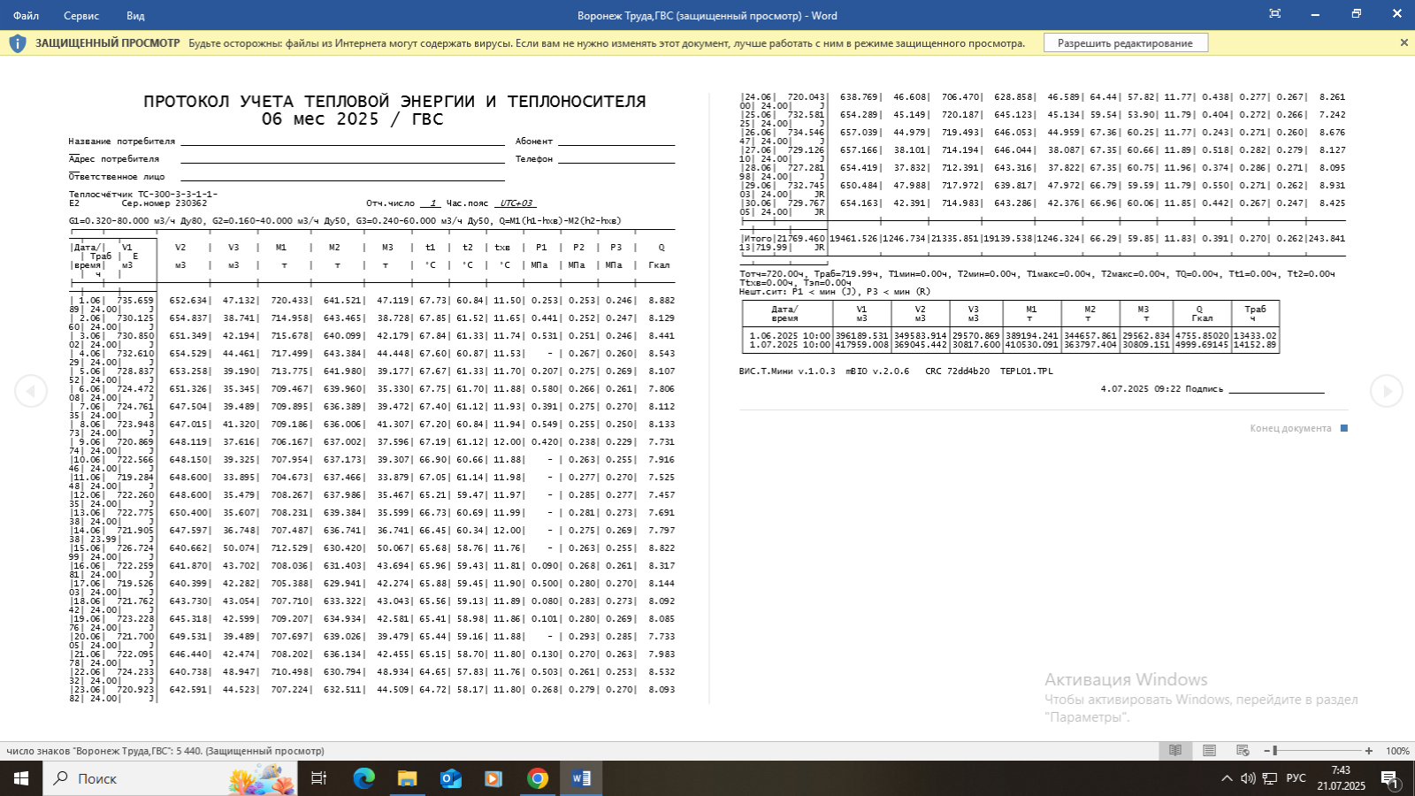Viewport: 1415px width, 796px height.
Task: Show hidden system tray icons
Action: 1227,778
